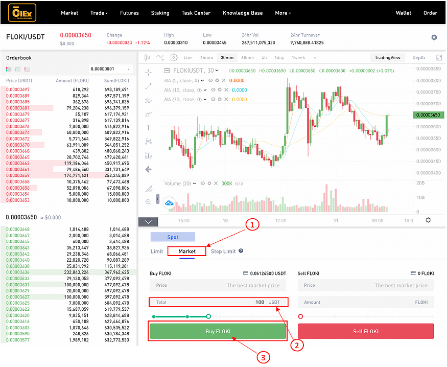The image size is (447, 367).
Task: Open the Futures nav item
Action: click(129, 13)
